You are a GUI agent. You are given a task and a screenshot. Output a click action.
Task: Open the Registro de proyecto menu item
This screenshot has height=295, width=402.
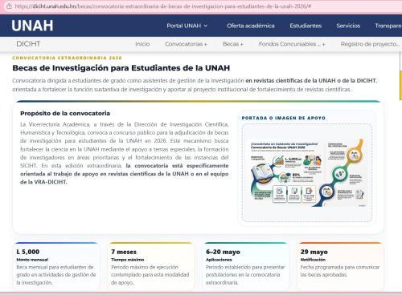click(x=370, y=44)
